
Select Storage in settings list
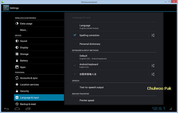[39, 54]
